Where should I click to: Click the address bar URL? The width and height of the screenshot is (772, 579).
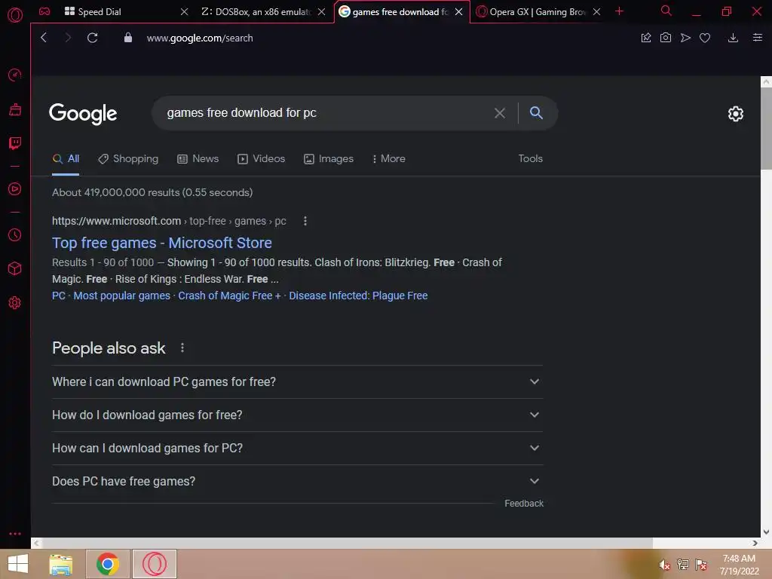(200, 38)
